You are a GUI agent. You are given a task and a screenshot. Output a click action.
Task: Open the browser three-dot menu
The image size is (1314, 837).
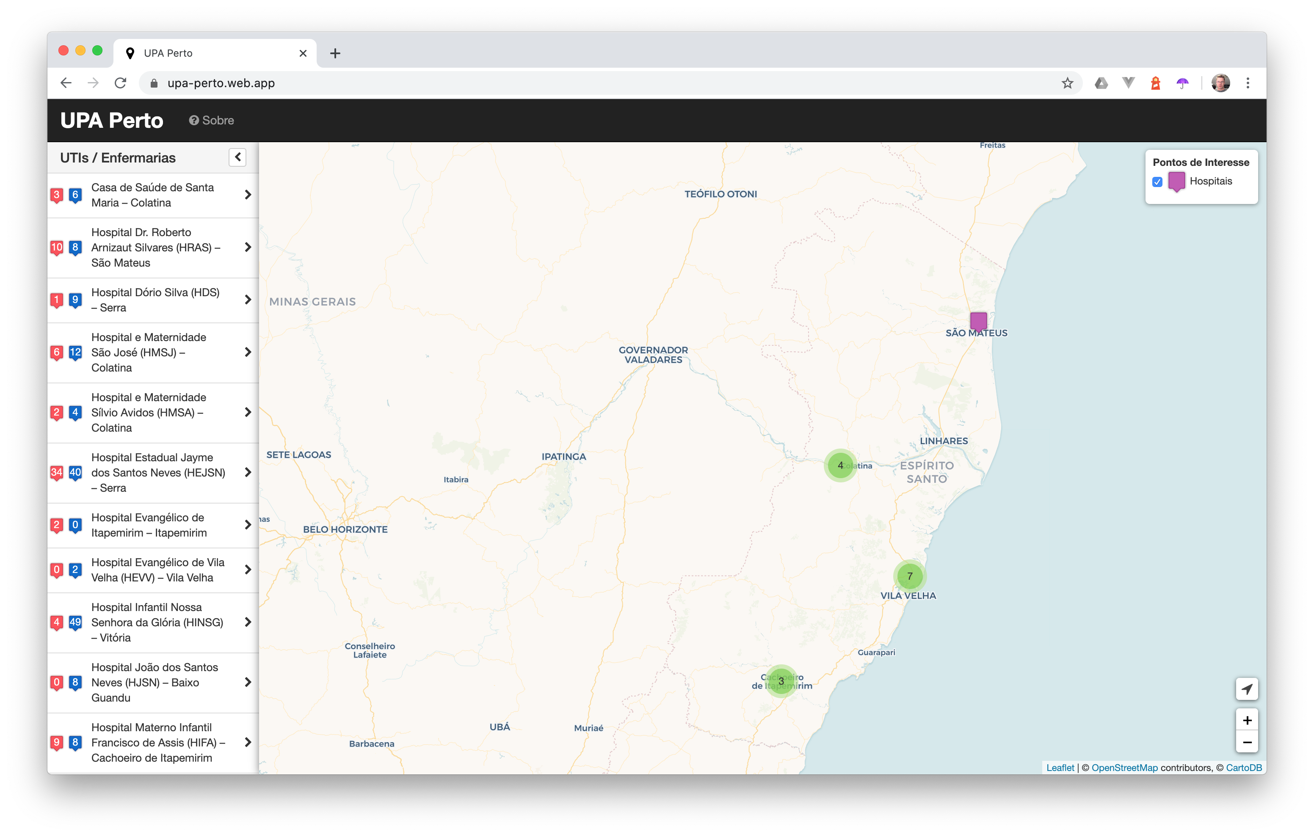click(x=1248, y=83)
